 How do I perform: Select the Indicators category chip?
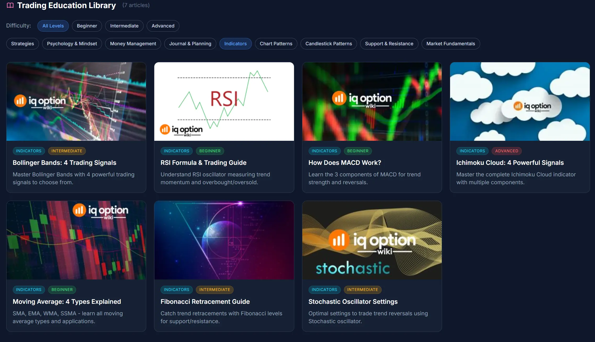pos(235,44)
